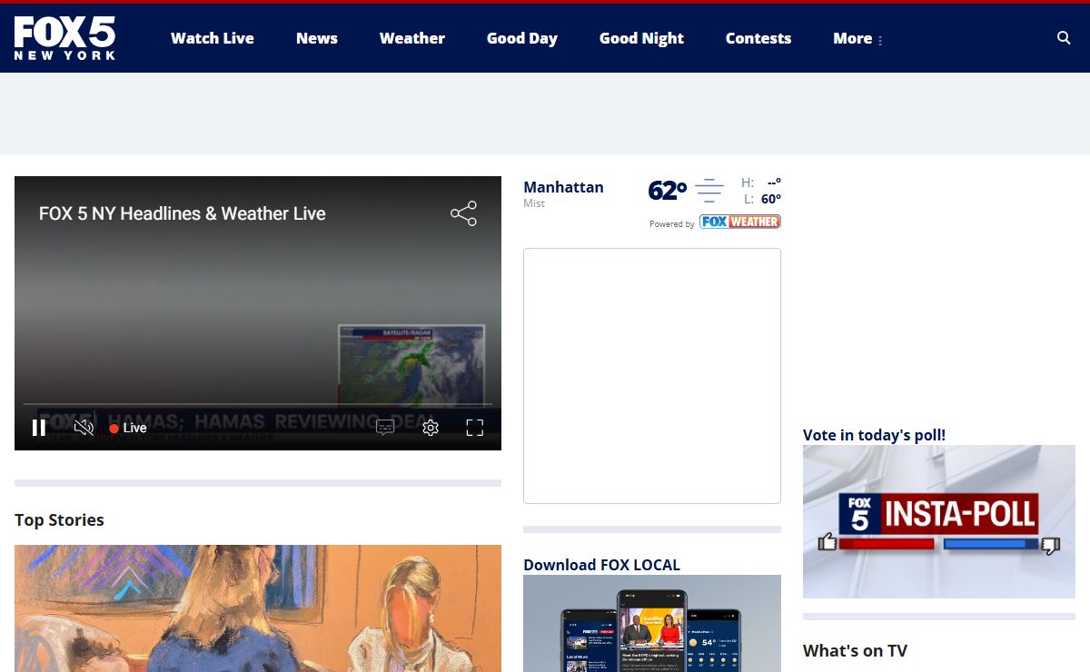1090x672 pixels.
Task: Click the thumbs up poll icon
Action: click(x=827, y=542)
